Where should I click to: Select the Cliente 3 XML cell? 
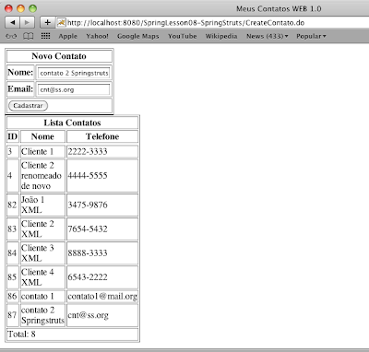click(x=42, y=253)
